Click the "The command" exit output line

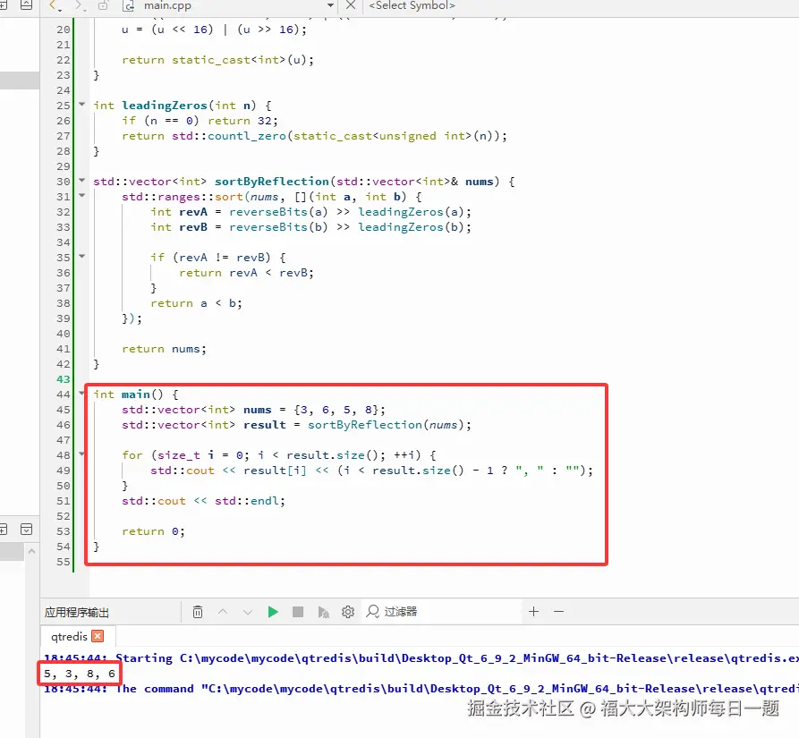click(x=421, y=689)
